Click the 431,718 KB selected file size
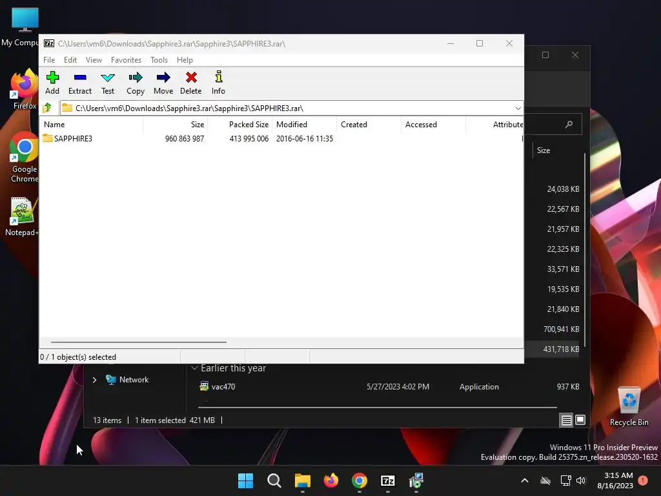 point(561,349)
